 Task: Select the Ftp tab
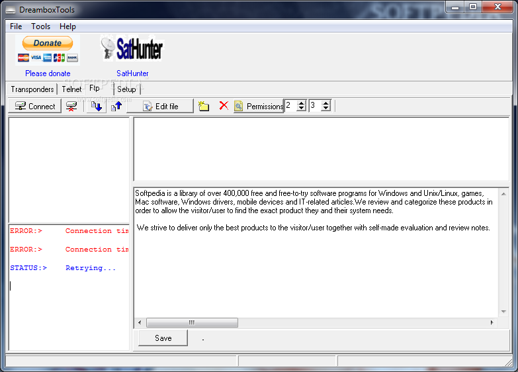click(x=95, y=88)
